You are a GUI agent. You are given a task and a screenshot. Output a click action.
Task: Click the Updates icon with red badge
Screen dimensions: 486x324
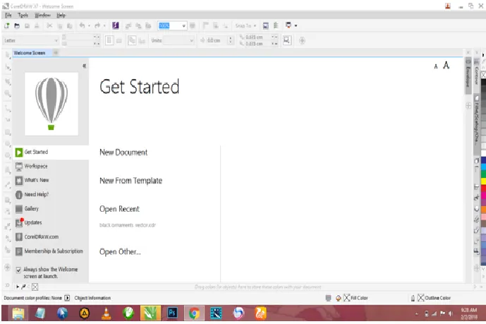point(19,222)
